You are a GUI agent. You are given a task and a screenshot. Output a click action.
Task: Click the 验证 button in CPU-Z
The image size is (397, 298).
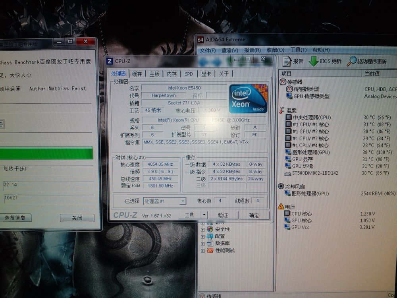click(223, 215)
